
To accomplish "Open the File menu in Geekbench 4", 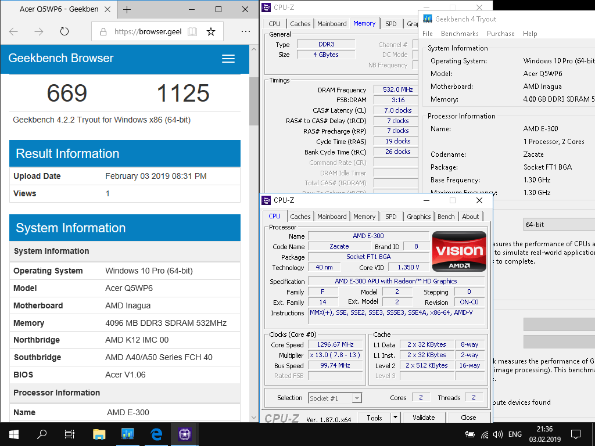I will point(427,33).
